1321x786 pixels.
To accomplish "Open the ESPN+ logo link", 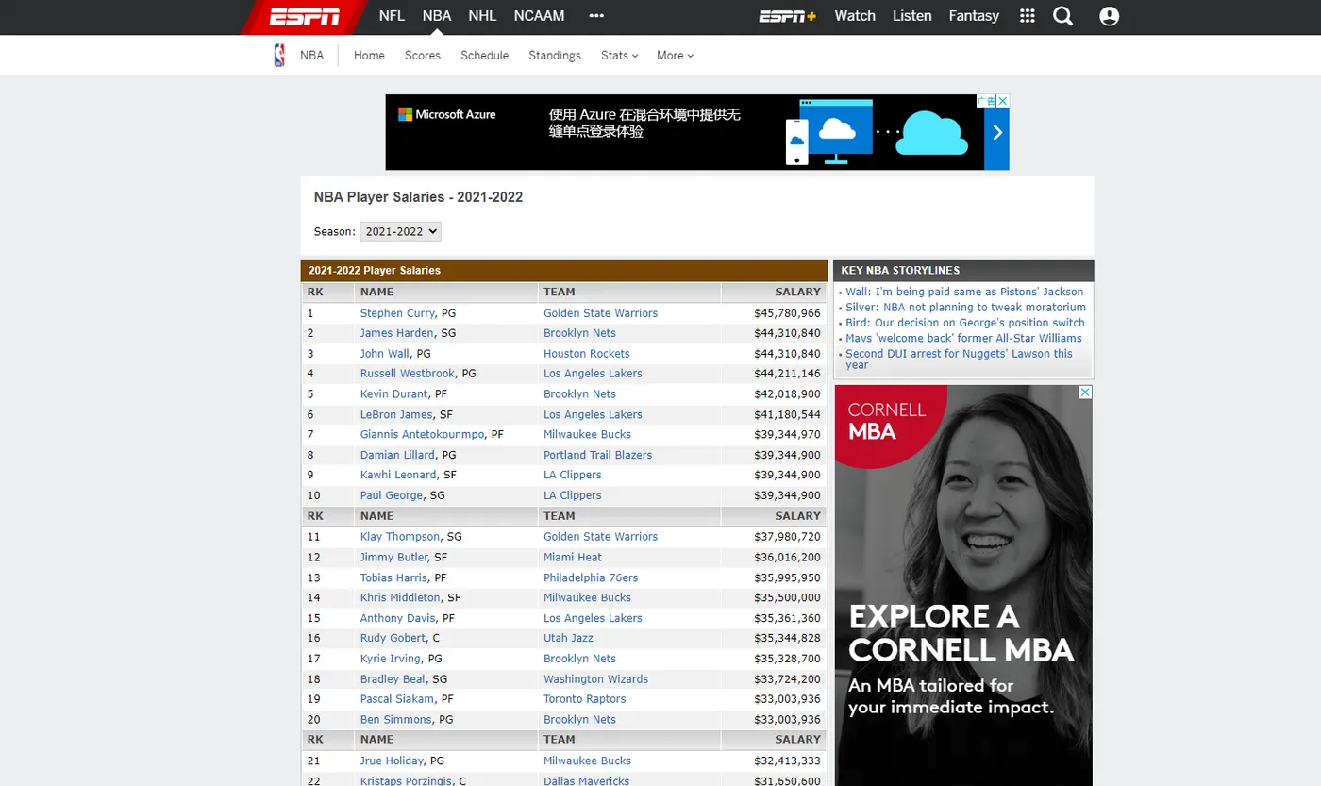I will pos(788,16).
